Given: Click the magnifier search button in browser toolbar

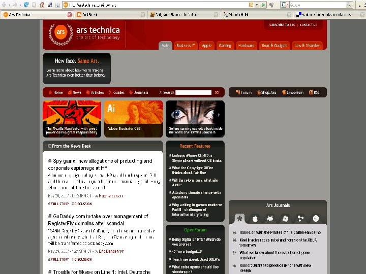Looking at the screenshot, I should tap(349, 5).
